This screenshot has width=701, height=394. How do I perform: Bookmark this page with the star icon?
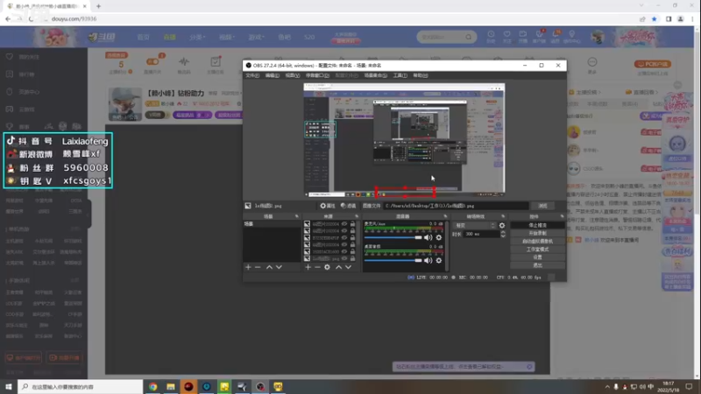tap(654, 18)
